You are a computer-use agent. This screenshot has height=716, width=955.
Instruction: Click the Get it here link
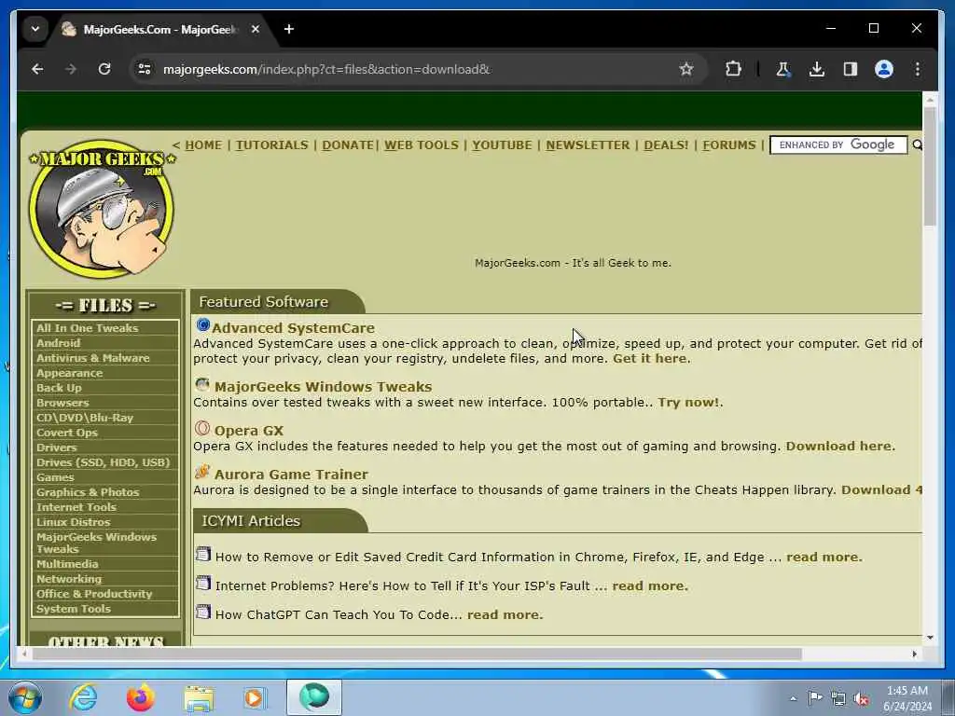[649, 359]
